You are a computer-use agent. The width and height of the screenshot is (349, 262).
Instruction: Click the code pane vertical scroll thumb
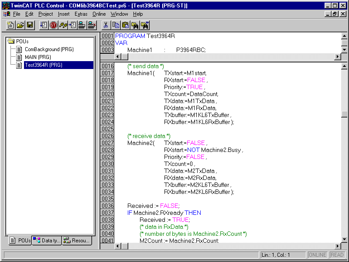coord(344,114)
